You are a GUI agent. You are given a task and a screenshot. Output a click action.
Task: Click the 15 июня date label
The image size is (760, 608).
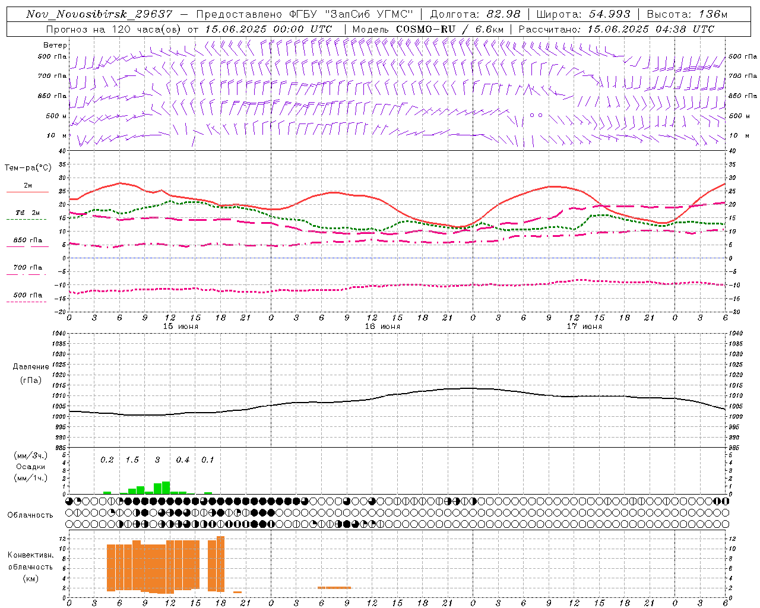[x=180, y=327]
